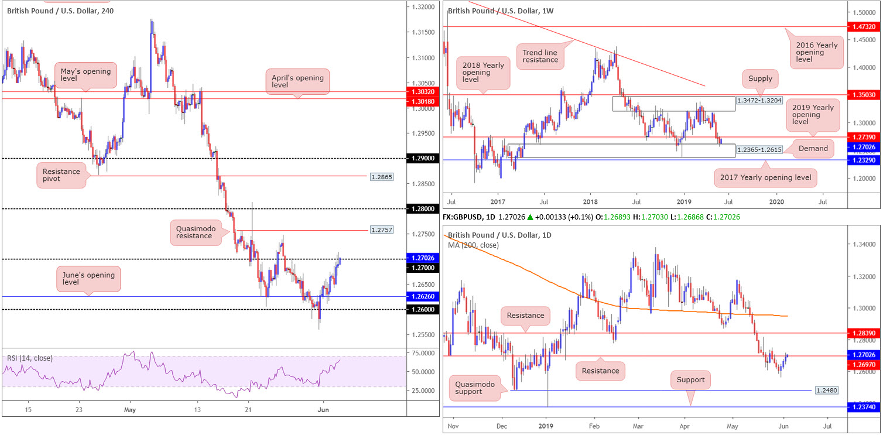Viewport: 883px width, 435px height.
Task: Click Resistance callout pointing to 1.26970 line
Action: click(x=600, y=371)
